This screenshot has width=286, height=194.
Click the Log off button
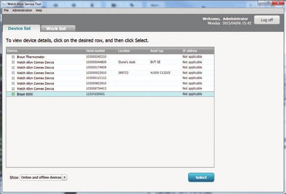267,20
